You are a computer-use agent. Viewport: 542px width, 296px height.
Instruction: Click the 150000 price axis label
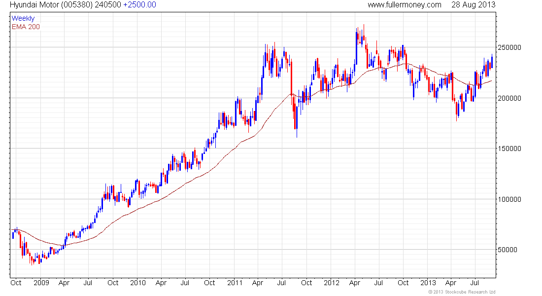(x=509, y=148)
